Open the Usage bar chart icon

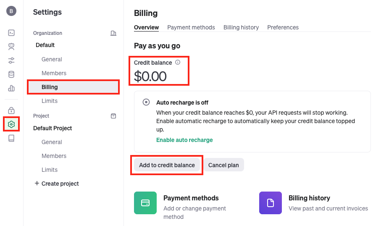point(11,88)
